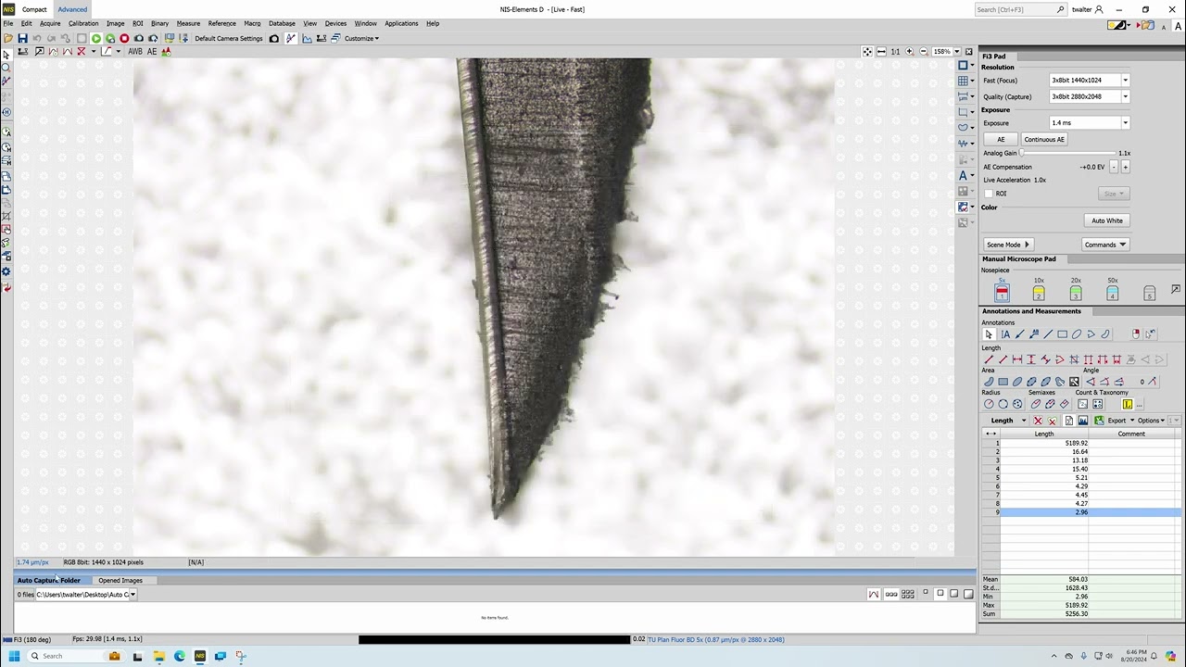The width and height of the screenshot is (1186, 667).
Task: Open the Quality (Capture) resolution dropdown
Action: click(x=1126, y=97)
